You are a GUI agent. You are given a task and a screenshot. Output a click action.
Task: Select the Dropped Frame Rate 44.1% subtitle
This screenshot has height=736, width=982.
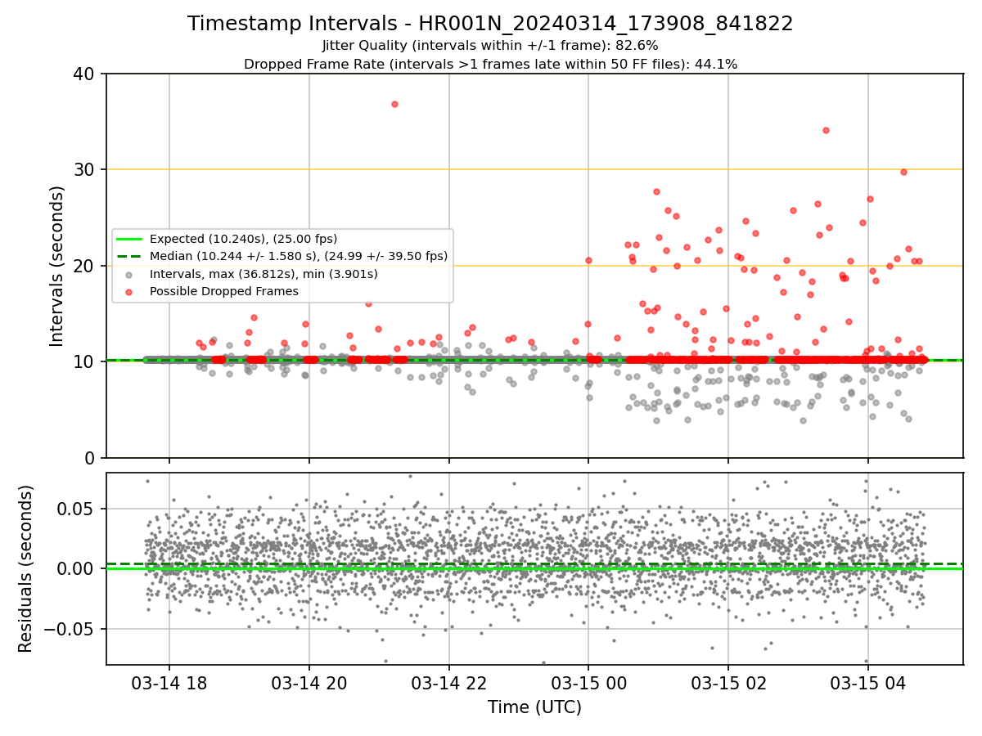(490, 65)
